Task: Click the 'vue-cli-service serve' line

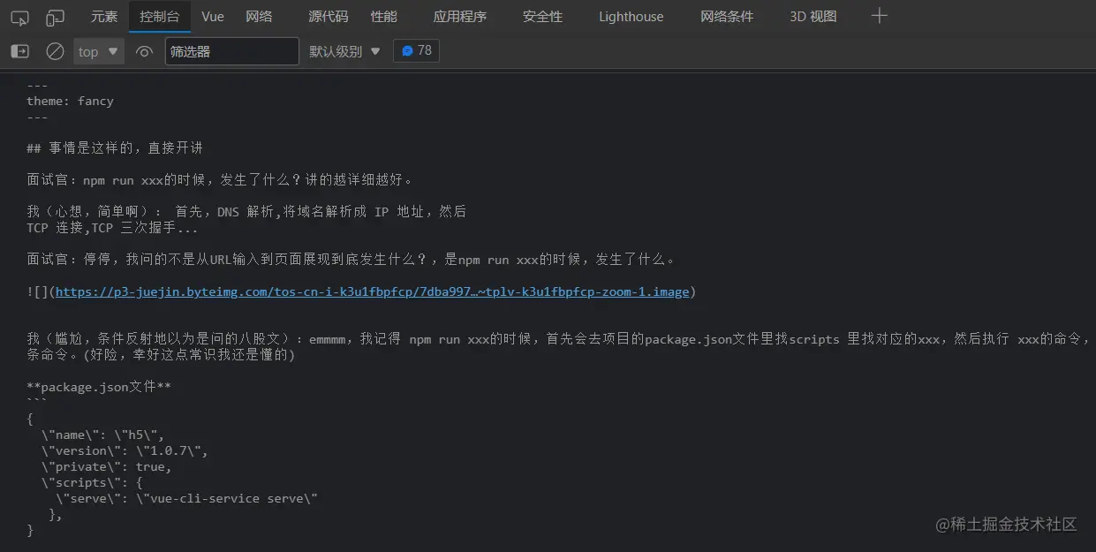Action: [186, 498]
